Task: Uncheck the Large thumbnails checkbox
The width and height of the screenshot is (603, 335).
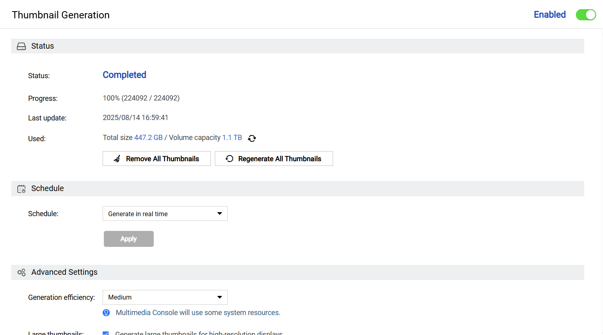Action: pos(106,333)
